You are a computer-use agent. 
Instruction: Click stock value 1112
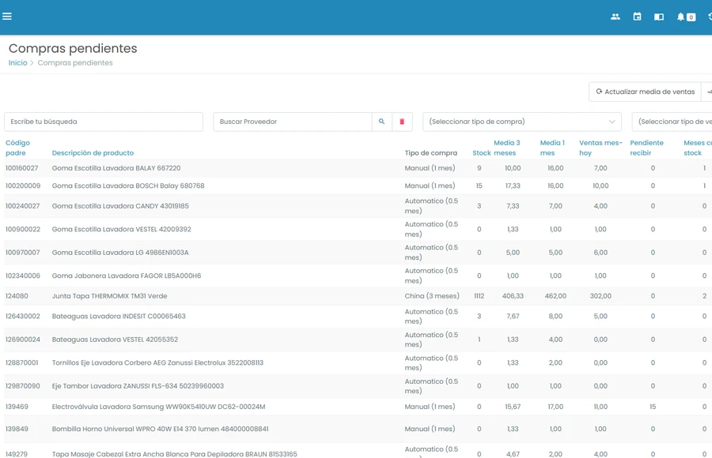479,295
